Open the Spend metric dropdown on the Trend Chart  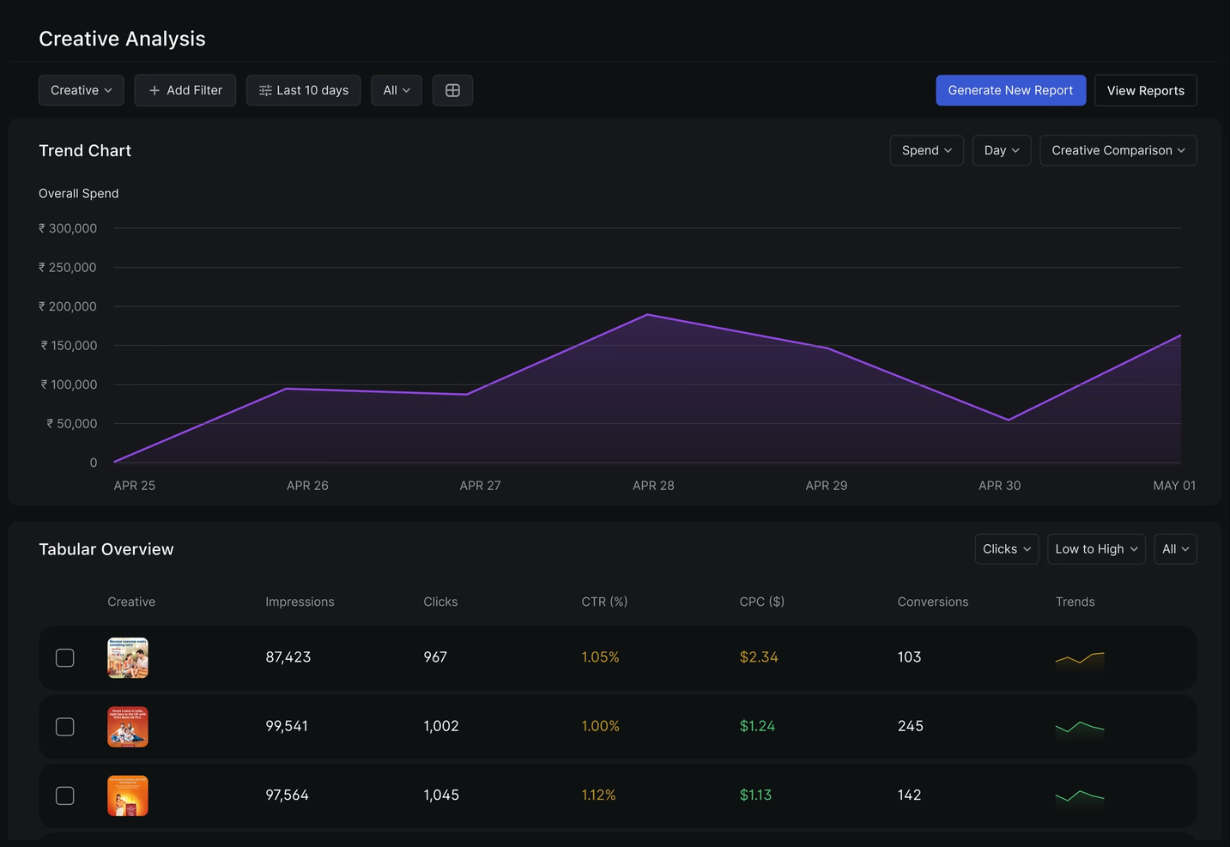click(x=926, y=150)
